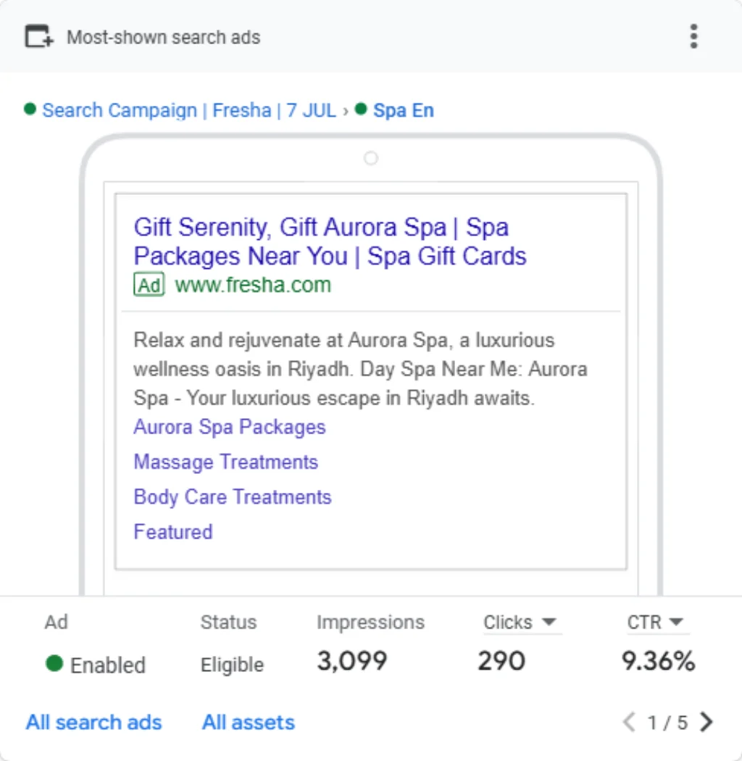Open the CTR metric dropdown
Screen dimensions: 742x761
click(x=654, y=622)
